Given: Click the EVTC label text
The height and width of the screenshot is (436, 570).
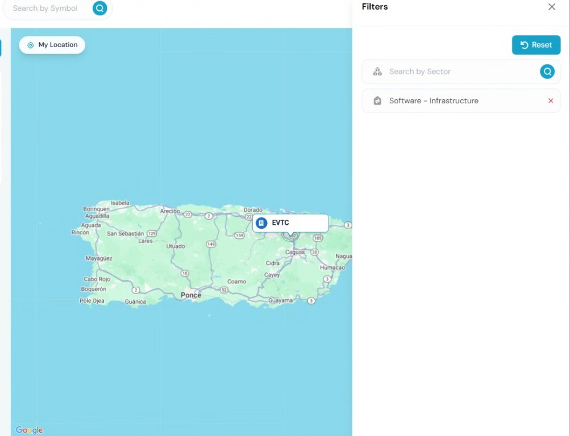Looking at the screenshot, I should pyautogui.click(x=280, y=223).
